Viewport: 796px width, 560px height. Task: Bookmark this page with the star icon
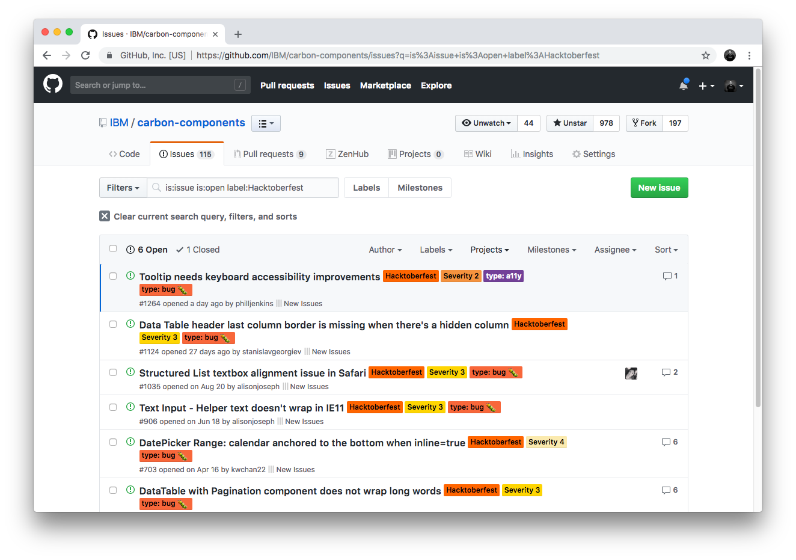pos(706,55)
